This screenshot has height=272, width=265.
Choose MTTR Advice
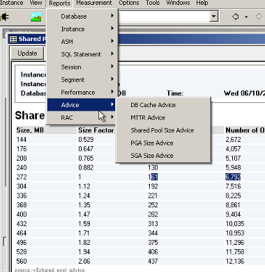[163, 118]
